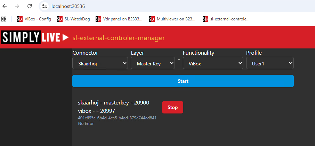Click the 401c695e UUID text
315x146 pixels.
pyautogui.click(x=117, y=118)
